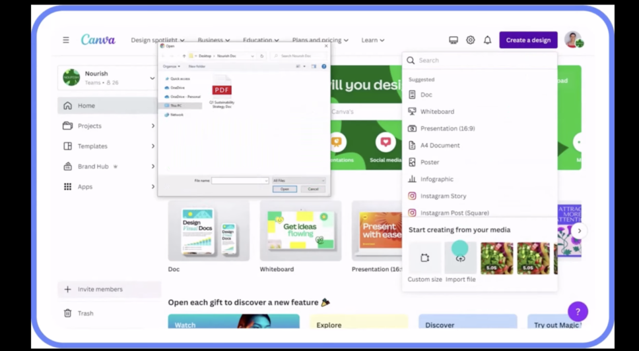Viewport: 639px width, 351px height.
Task: Open the Whiteboard Get ideas flowing thumbnail
Action: (x=300, y=230)
